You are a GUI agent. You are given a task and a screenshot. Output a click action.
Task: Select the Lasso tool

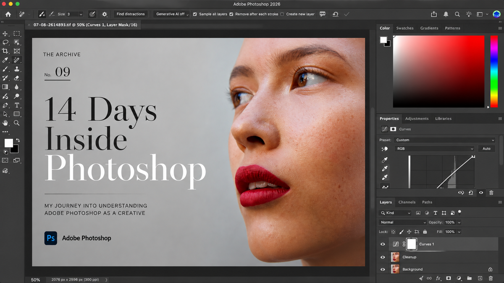click(5, 42)
